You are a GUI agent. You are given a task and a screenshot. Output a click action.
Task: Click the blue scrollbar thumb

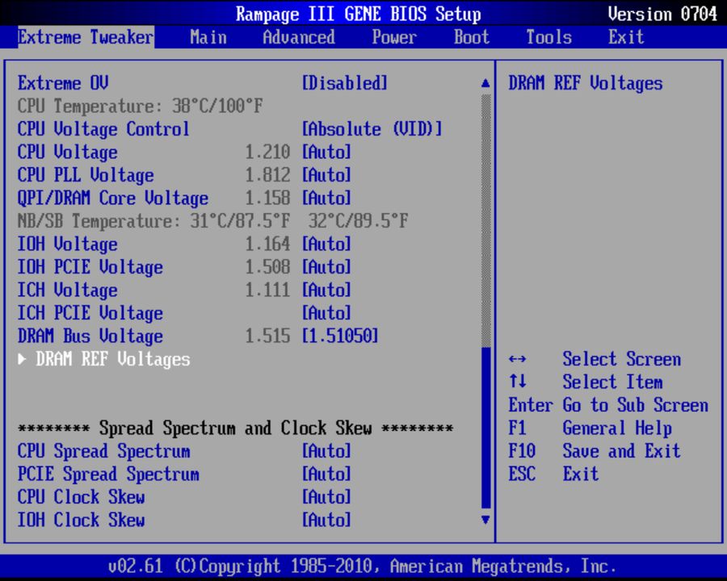[486, 428]
